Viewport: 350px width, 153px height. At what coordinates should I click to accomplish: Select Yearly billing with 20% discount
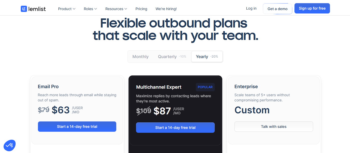pos(207,57)
